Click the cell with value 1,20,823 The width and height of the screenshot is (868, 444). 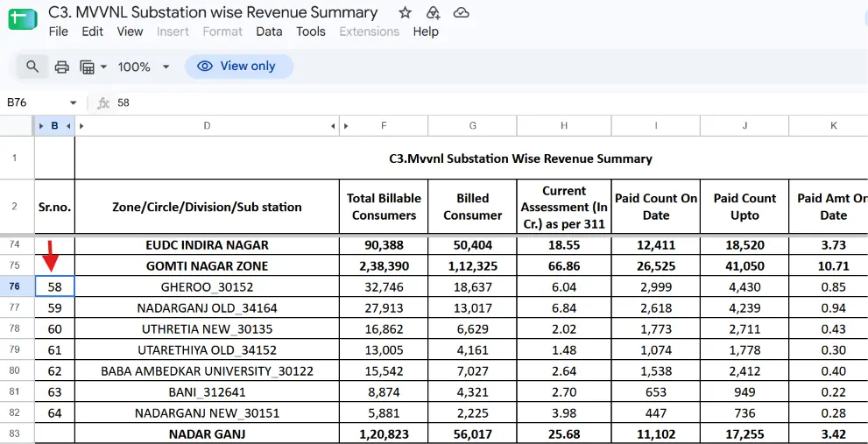pos(384,434)
